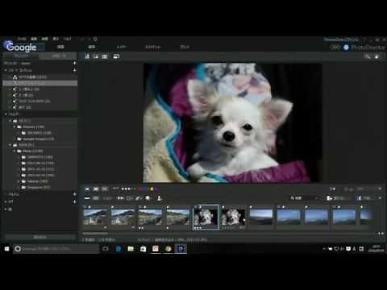Click the magnifier search icon at top right
The width and height of the screenshot is (387, 290).
[367, 56]
